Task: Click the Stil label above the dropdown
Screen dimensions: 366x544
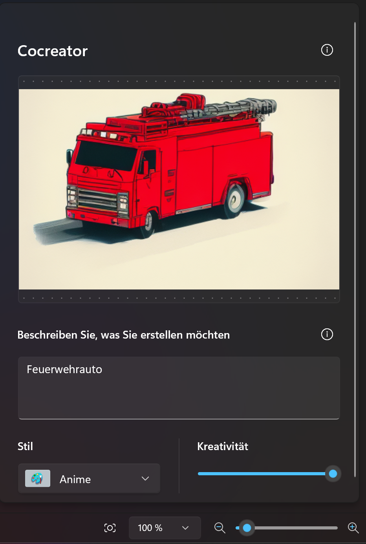Action: click(x=25, y=446)
